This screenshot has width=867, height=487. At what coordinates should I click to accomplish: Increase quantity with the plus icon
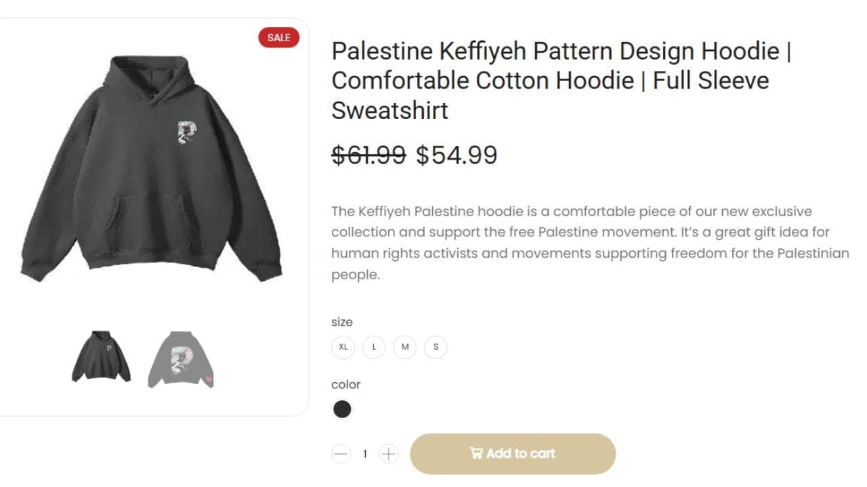[x=388, y=454]
